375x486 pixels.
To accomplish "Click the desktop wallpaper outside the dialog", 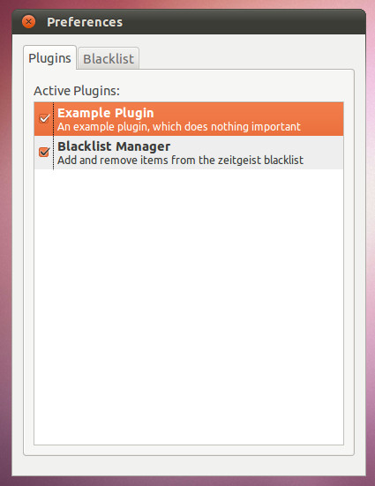I will coord(371,248).
